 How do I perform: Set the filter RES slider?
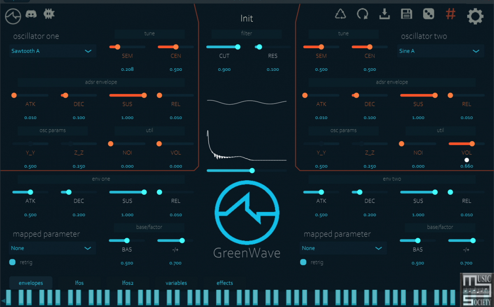click(273, 47)
